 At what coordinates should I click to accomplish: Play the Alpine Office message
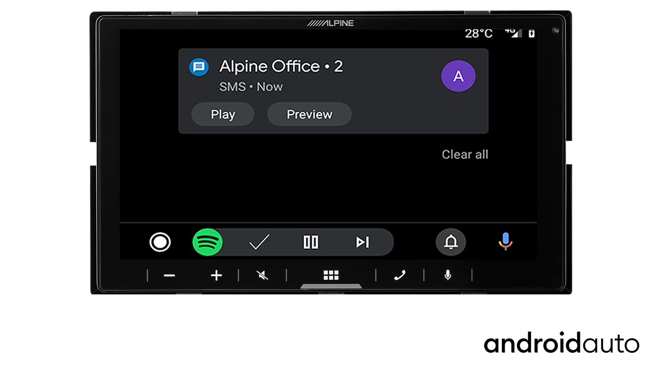pos(223,114)
